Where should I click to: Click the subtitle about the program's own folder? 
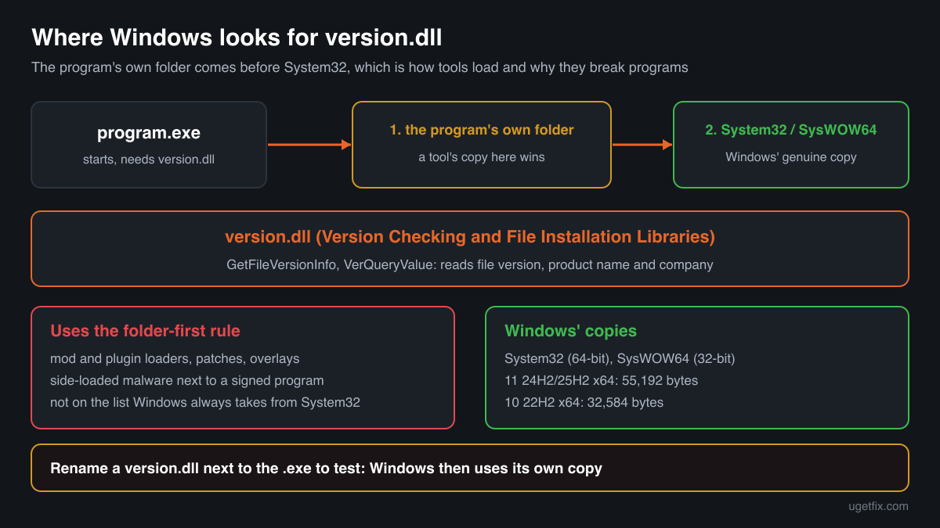click(360, 67)
